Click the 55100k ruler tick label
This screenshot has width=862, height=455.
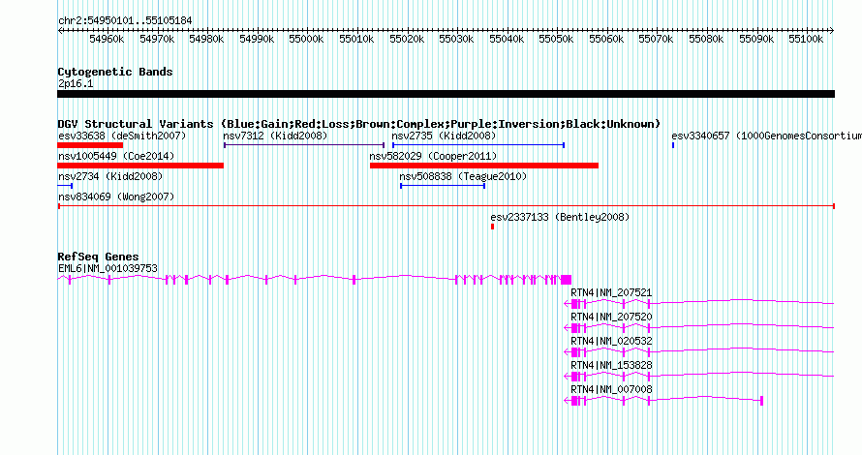pyautogui.click(x=806, y=39)
